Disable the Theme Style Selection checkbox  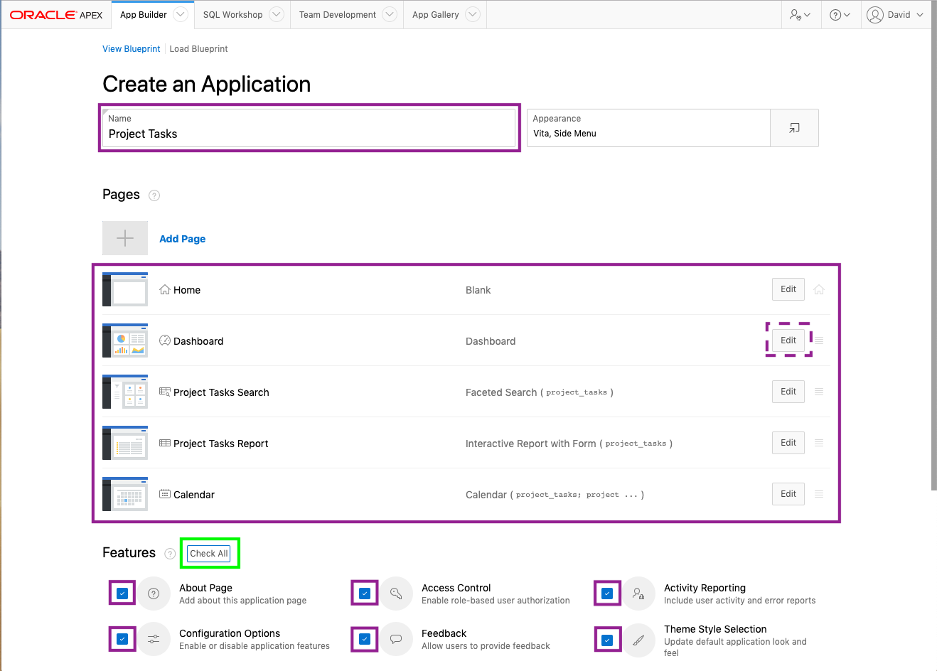607,640
